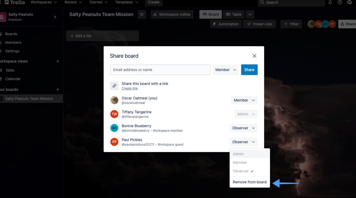356x198 pixels.
Task: Click Add a list
Action: 103,36
